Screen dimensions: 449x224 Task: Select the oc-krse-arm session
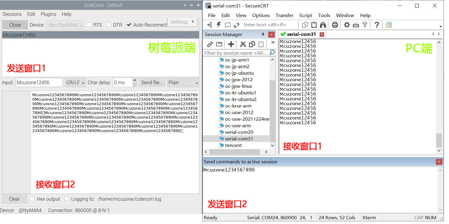(x=238, y=106)
